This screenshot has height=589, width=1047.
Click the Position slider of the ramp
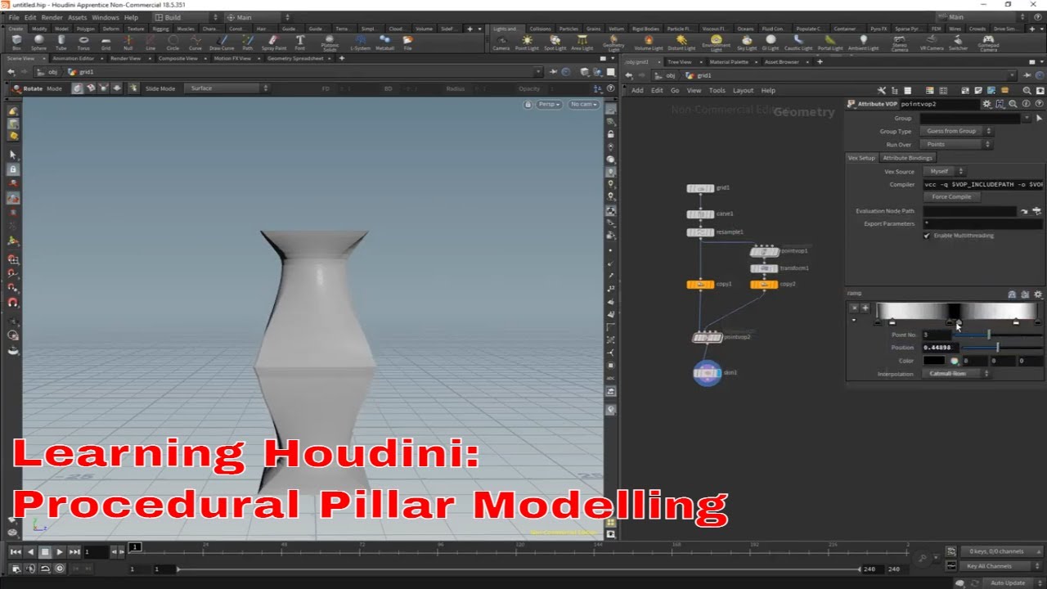pos(1002,348)
